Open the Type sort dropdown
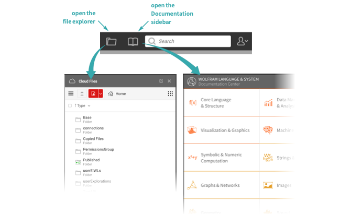351x214 pixels. 83,105
